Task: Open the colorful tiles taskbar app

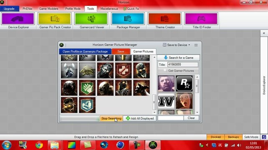Action: tap(72, 145)
